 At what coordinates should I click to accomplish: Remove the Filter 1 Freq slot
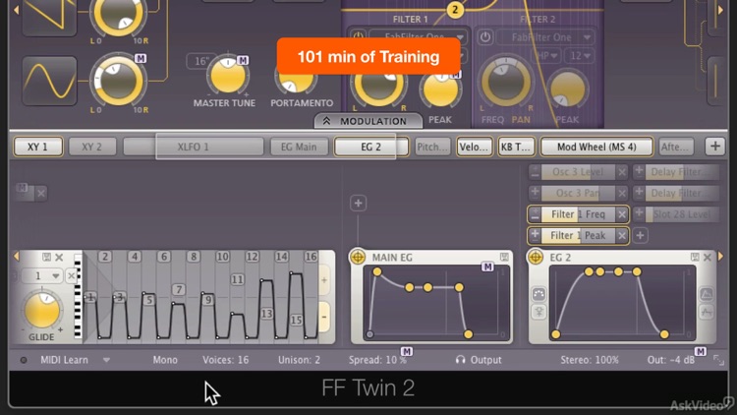[622, 214]
